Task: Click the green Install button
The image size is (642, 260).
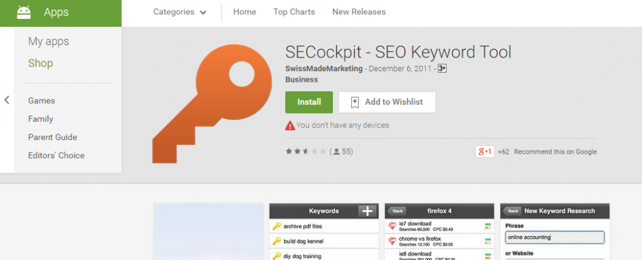Action: point(308,102)
